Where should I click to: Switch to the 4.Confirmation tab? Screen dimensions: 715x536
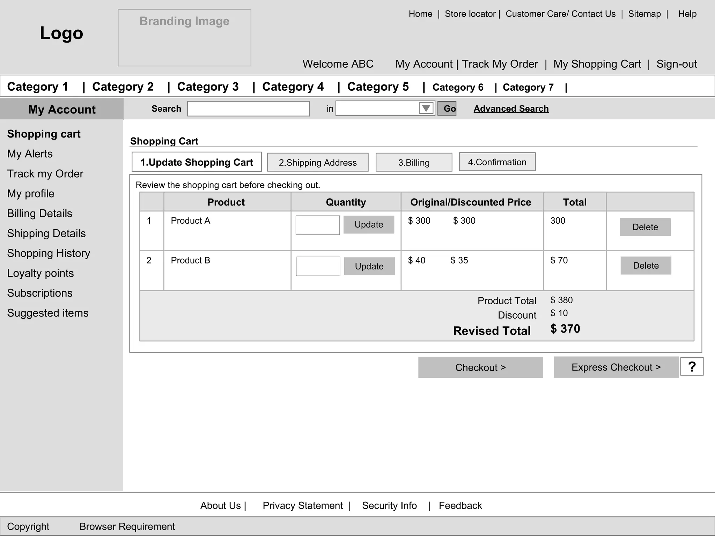(x=497, y=162)
